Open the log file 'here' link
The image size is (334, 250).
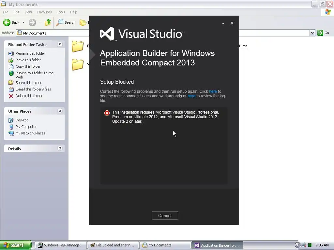coord(191,96)
